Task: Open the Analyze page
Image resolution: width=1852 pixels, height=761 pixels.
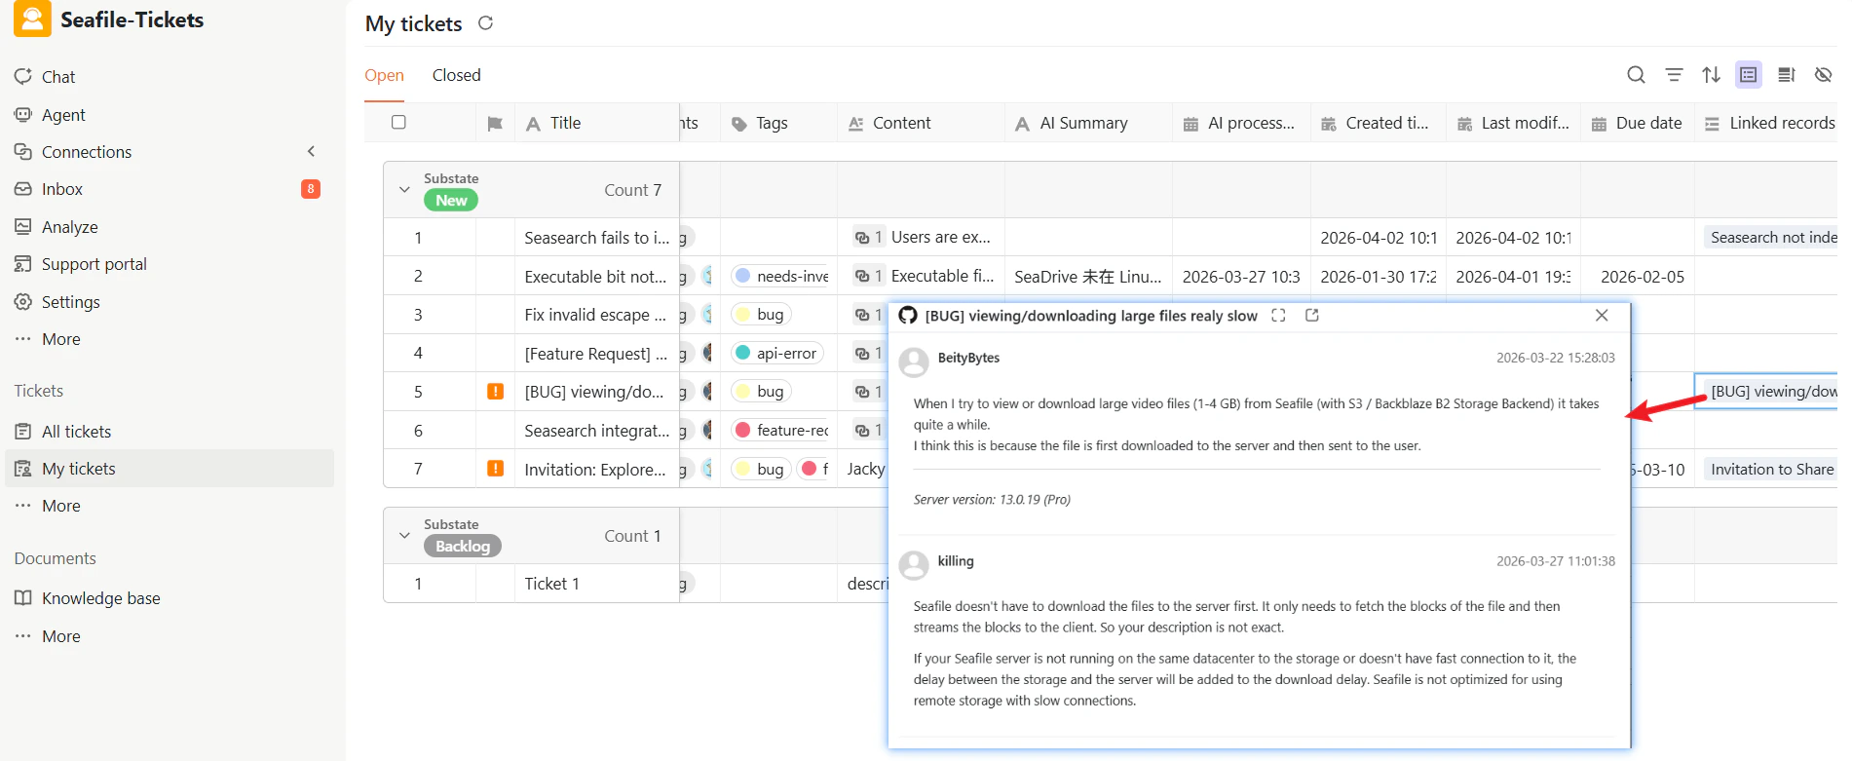Action: (69, 227)
